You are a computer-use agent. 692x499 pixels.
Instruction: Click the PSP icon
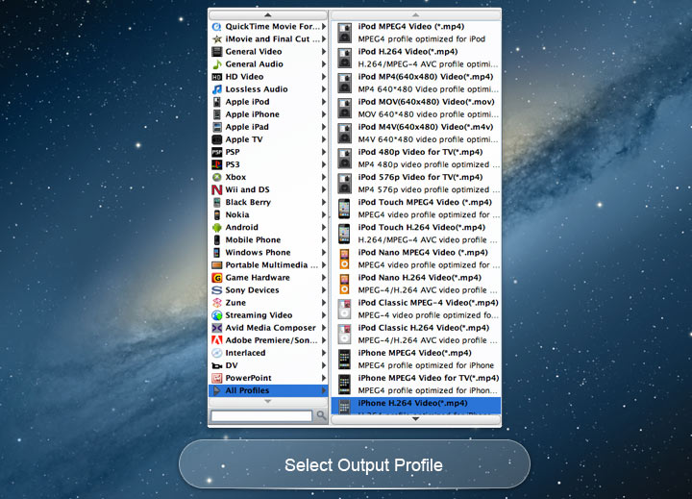216,152
